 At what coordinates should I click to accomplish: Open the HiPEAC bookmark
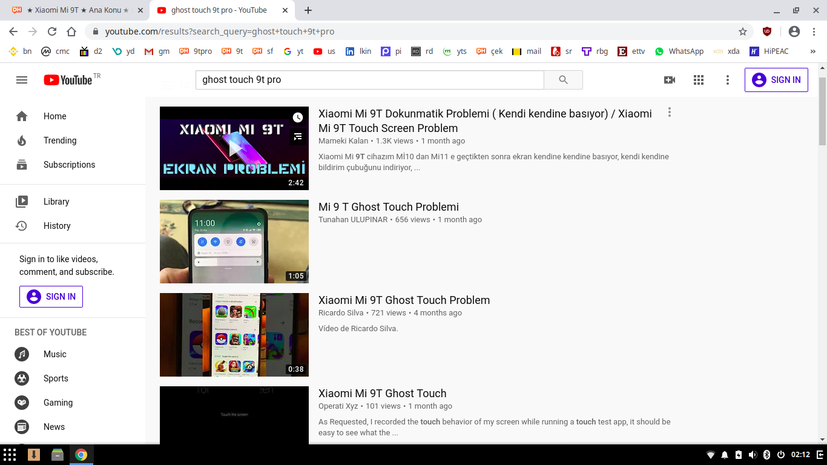tap(769, 51)
